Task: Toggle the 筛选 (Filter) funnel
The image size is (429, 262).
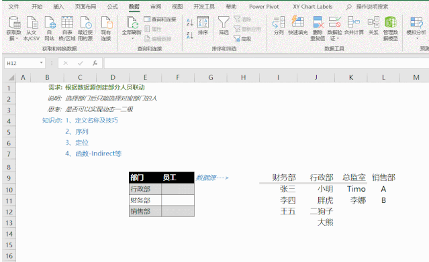Action: point(224,25)
